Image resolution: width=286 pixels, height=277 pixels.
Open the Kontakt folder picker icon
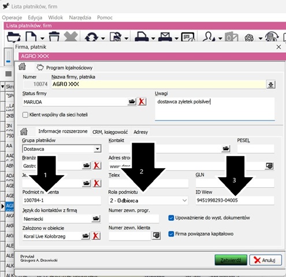point(226,148)
